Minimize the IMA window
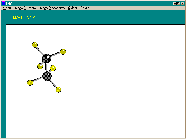The height and width of the screenshot is (139, 186). click(175, 3)
